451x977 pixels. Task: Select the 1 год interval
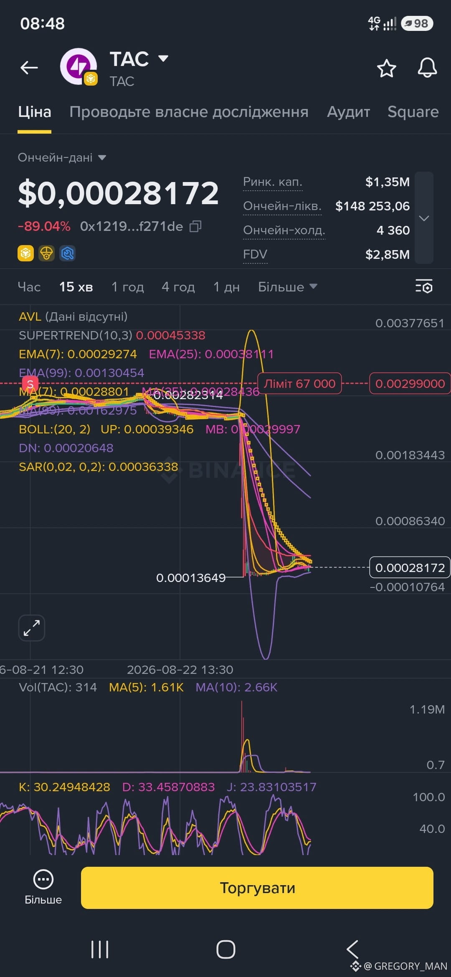click(127, 287)
